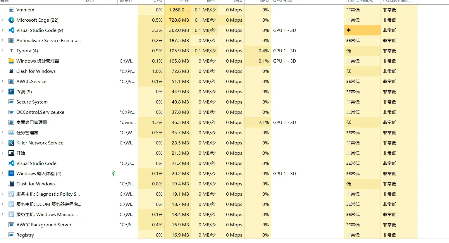449x243 pixels.
Task: Click the 720.6 MB memory cell for Edge
Action: (179, 20)
